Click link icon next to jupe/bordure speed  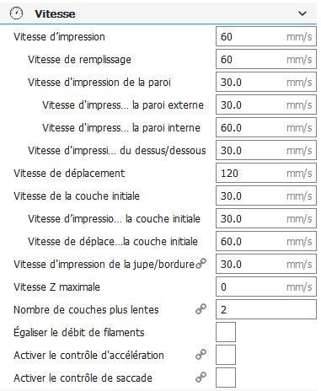point(201,264)
